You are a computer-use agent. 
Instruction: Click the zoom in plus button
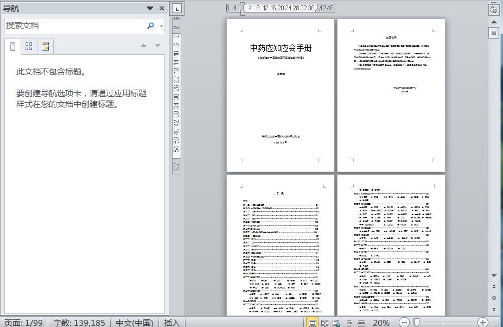482,323
